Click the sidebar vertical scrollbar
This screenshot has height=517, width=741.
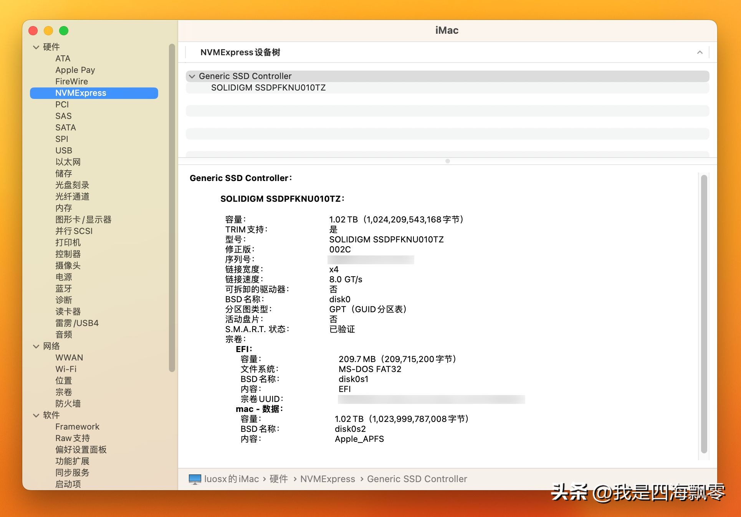point(172,207)
